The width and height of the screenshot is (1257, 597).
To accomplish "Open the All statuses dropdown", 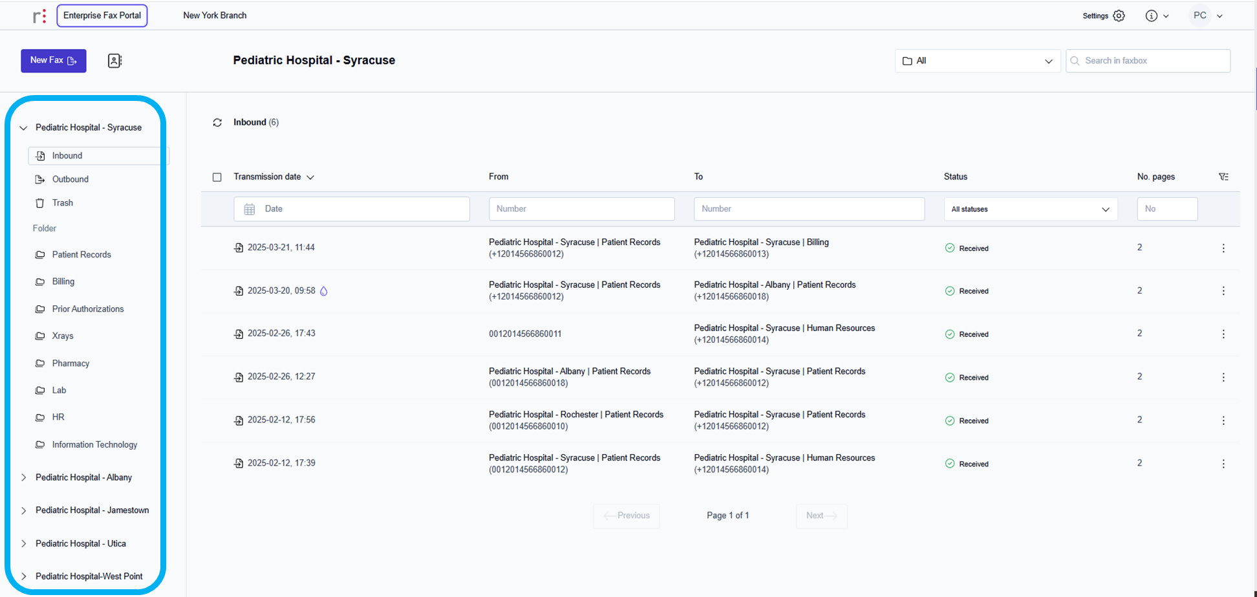I will tap(1030, 210).
